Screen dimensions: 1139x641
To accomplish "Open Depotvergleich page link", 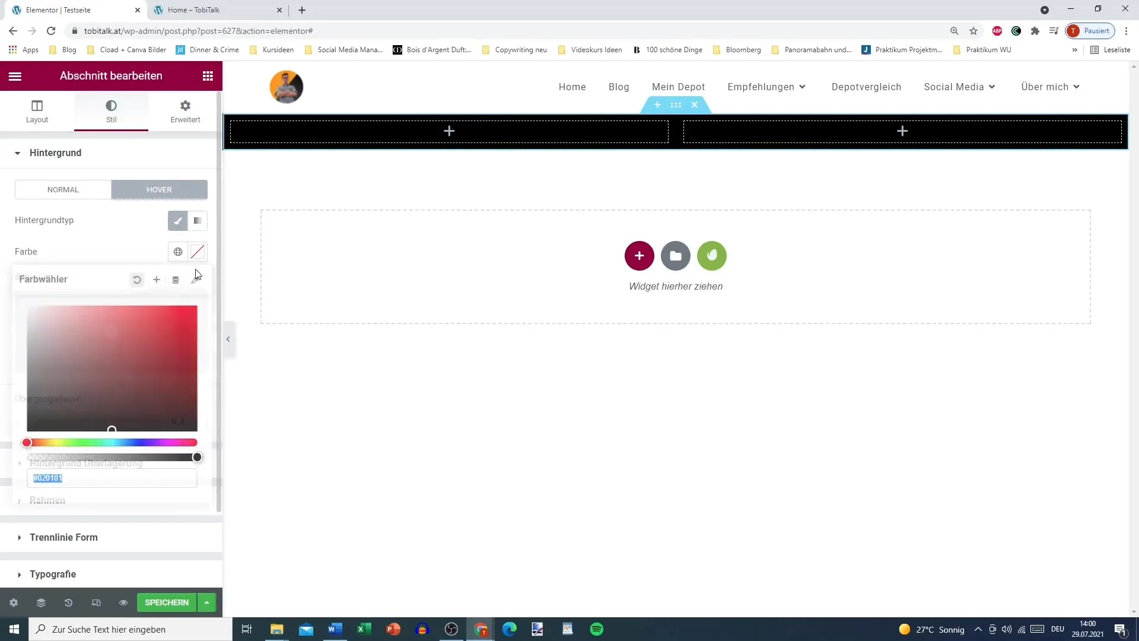I will (866, 87).
